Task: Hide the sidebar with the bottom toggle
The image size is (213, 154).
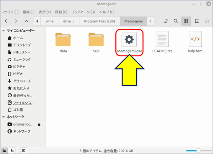Action: pos(24,150)
